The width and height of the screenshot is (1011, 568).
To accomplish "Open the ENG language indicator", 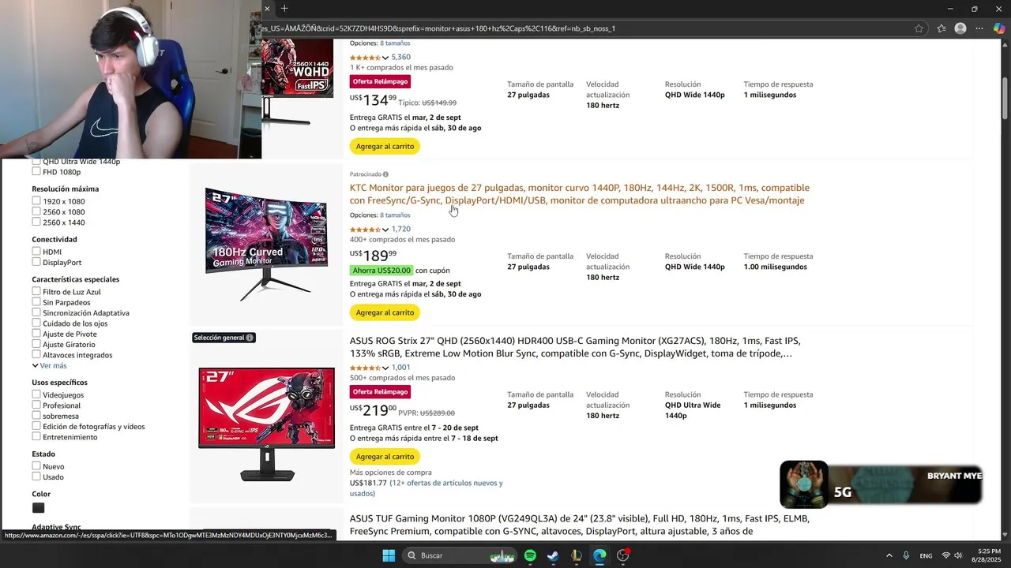I will point(926,555).
